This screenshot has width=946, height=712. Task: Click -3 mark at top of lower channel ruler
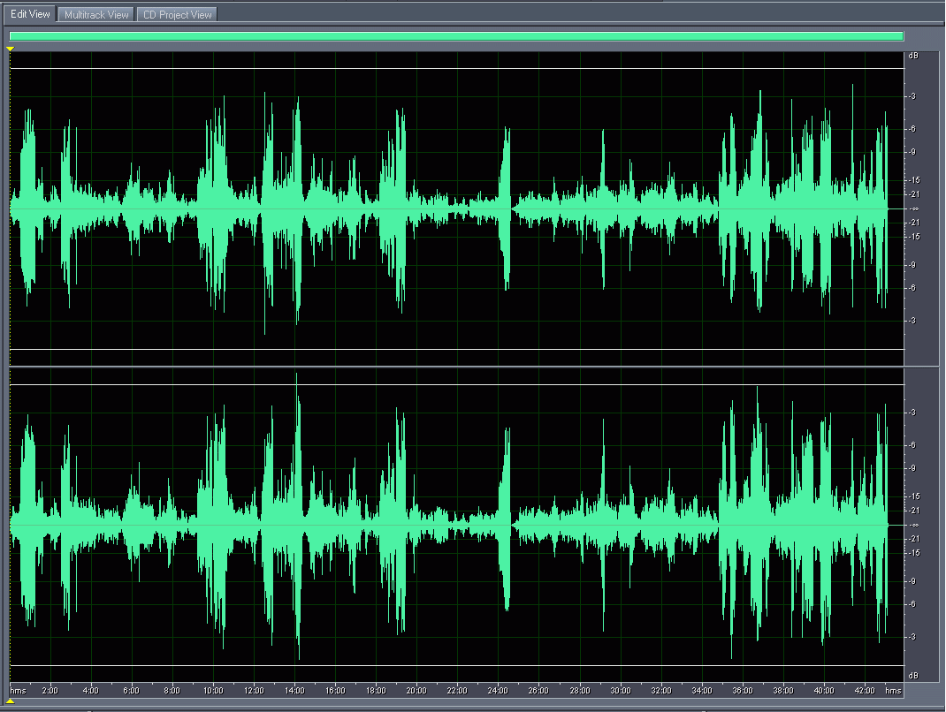(912, 413)
